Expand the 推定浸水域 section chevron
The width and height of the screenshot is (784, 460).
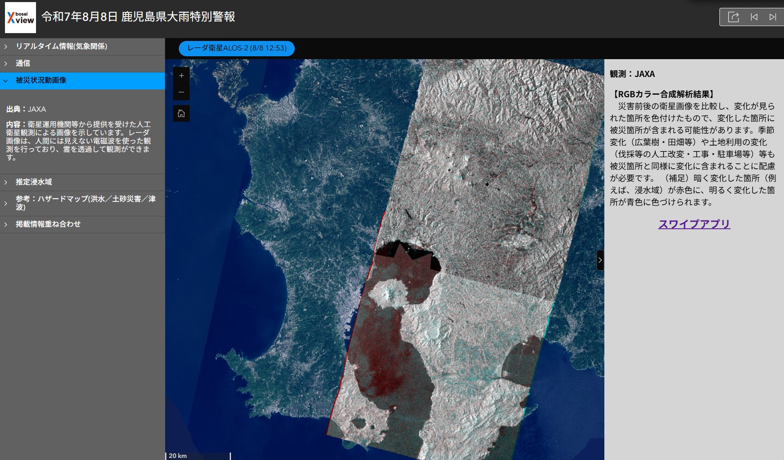[x=6, y=182]
